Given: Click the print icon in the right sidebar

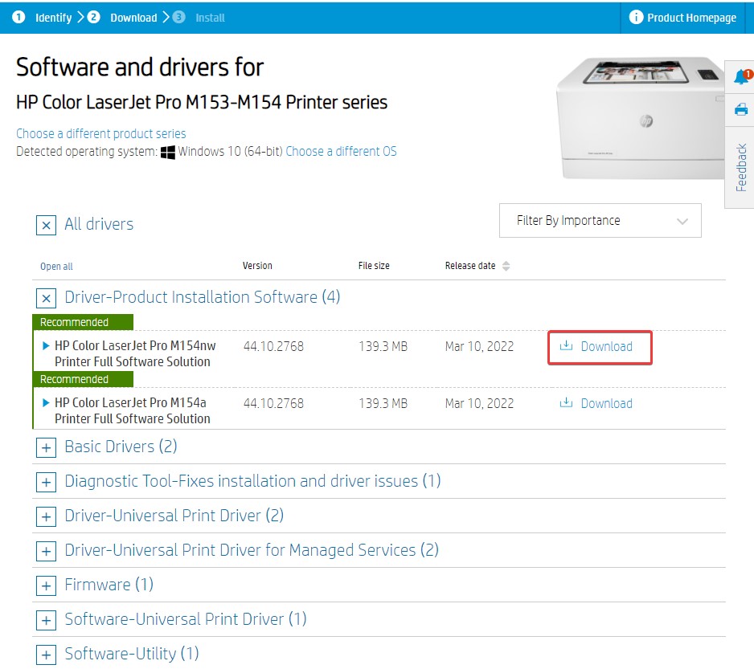Looking at the screenshot, I should click(739, 109).
